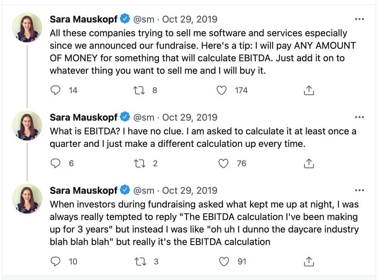The width and height of the screenshot is (379, 280).
Task: Retweet the tweet with 2 retweets
Action: click(x=139, y=164)
